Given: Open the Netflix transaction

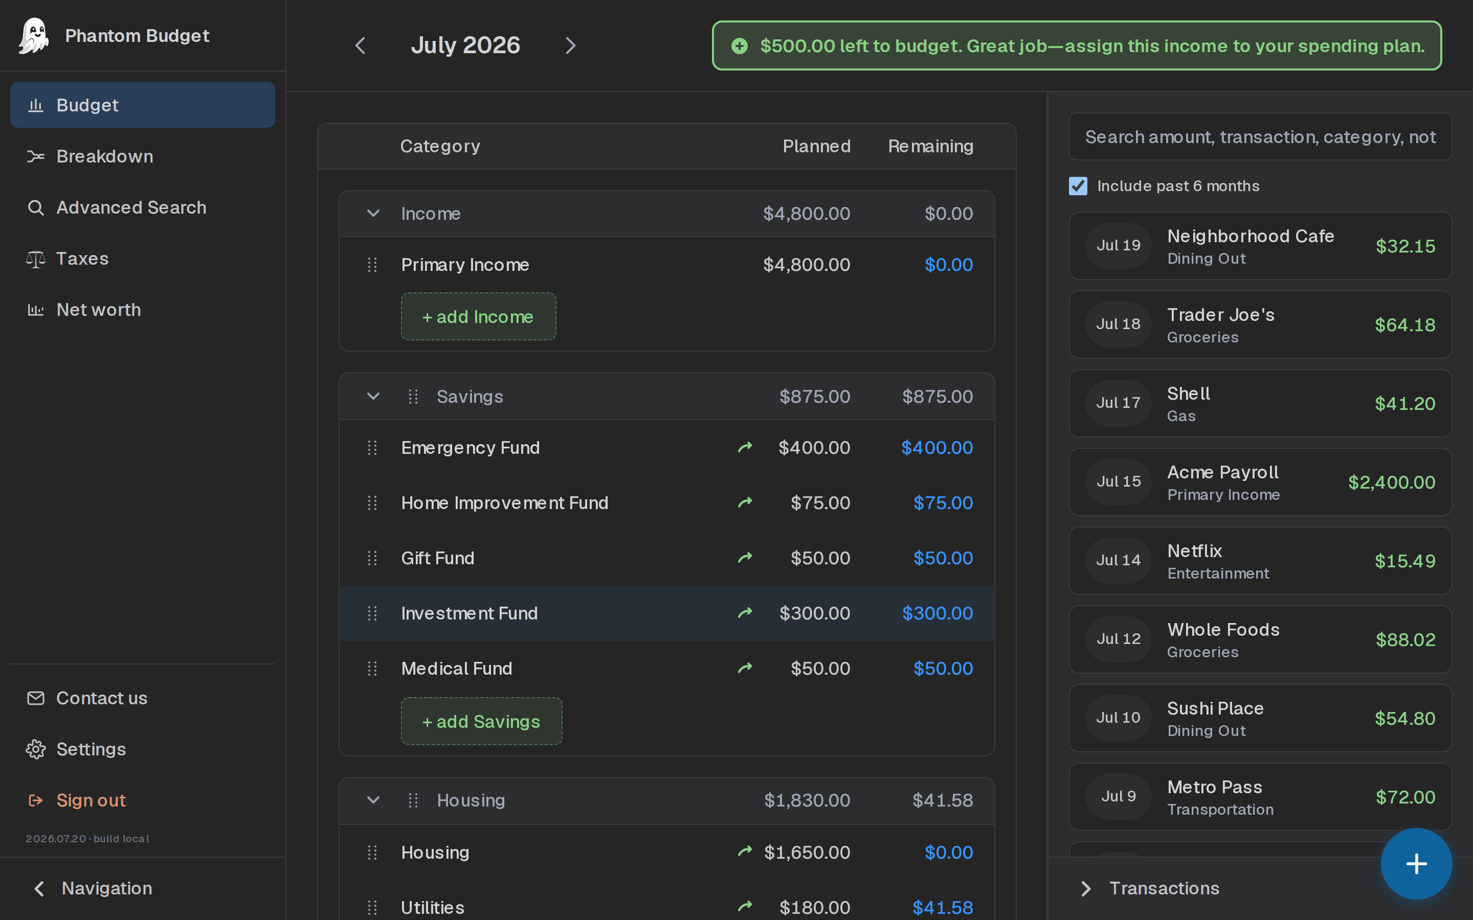Looking at the screenshot, I should [1260, 560].
